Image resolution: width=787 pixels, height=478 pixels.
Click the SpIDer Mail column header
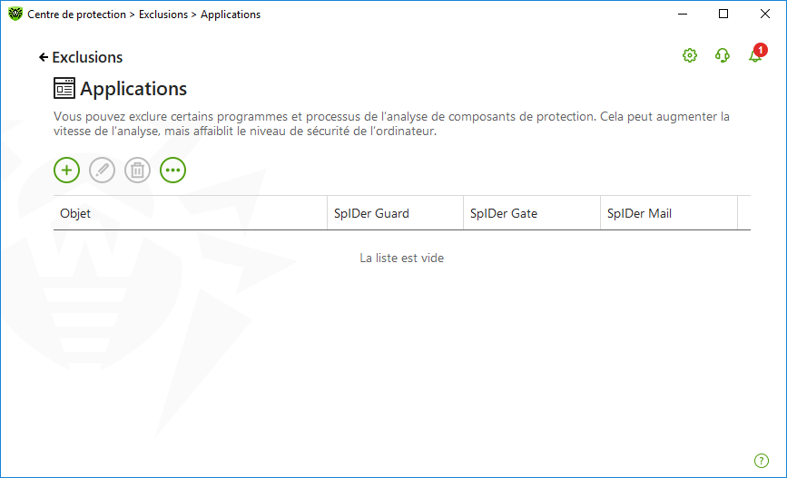[669, 213]
